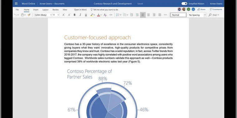
Task: Toggle Center paragraph alignment
Action: [148, 15]
